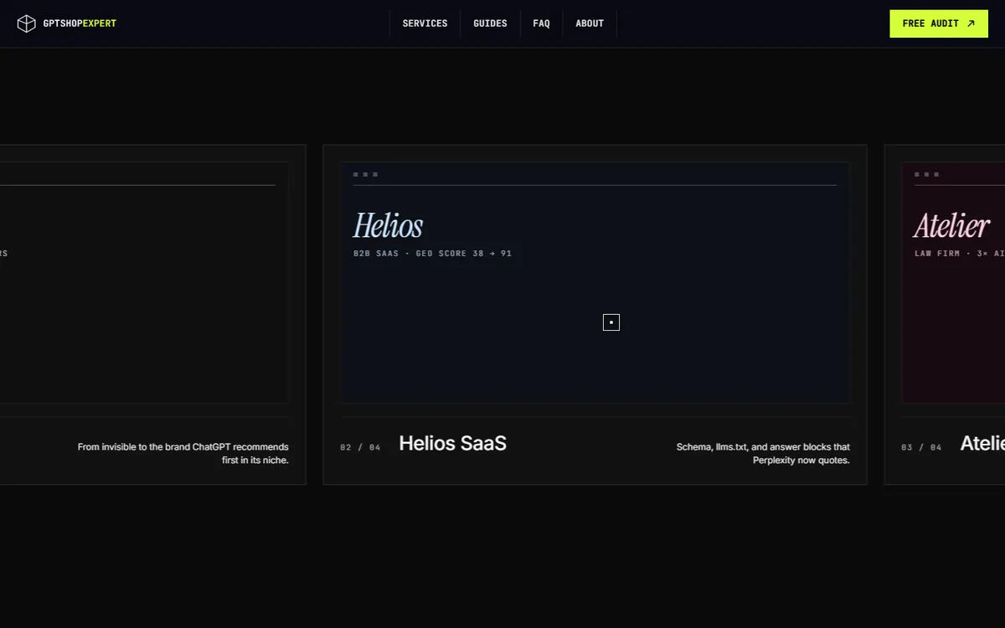
Task: Open the Helios case study preview
Action: click(595, 282)
